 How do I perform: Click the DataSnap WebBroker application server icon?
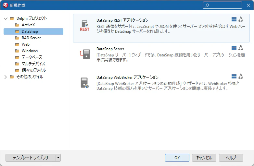(x=85, y=83)
